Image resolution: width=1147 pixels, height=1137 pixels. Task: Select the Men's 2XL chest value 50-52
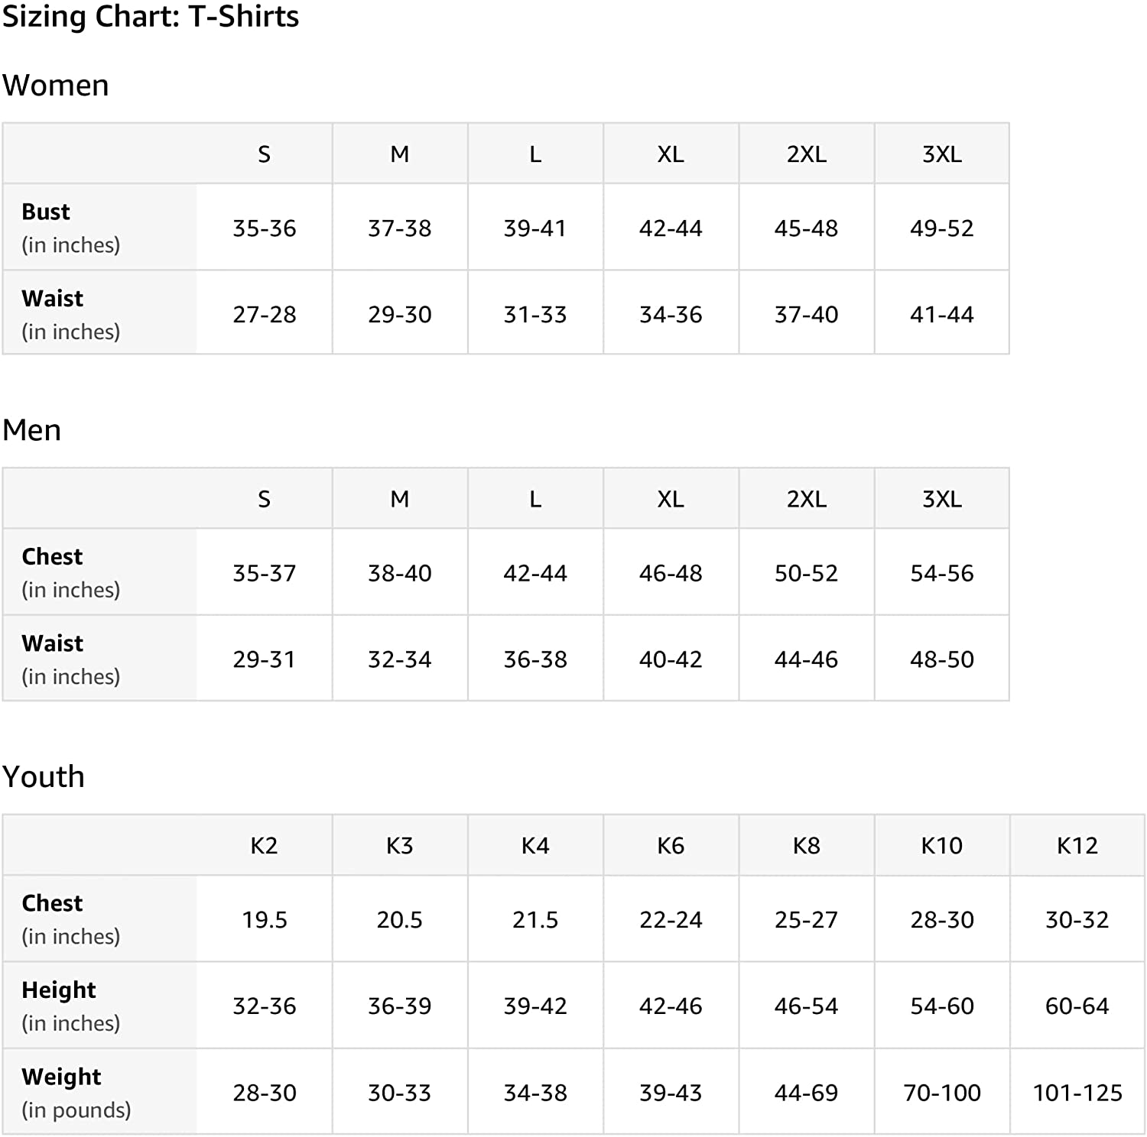[806, 573]
